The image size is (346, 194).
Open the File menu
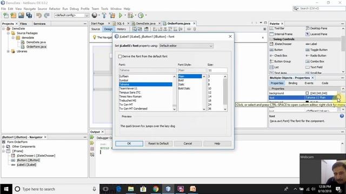click(x=4, y=9)
